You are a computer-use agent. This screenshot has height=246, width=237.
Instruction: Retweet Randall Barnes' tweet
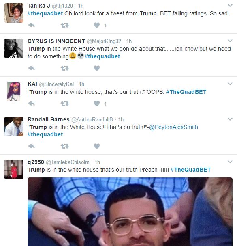[64, 146]
